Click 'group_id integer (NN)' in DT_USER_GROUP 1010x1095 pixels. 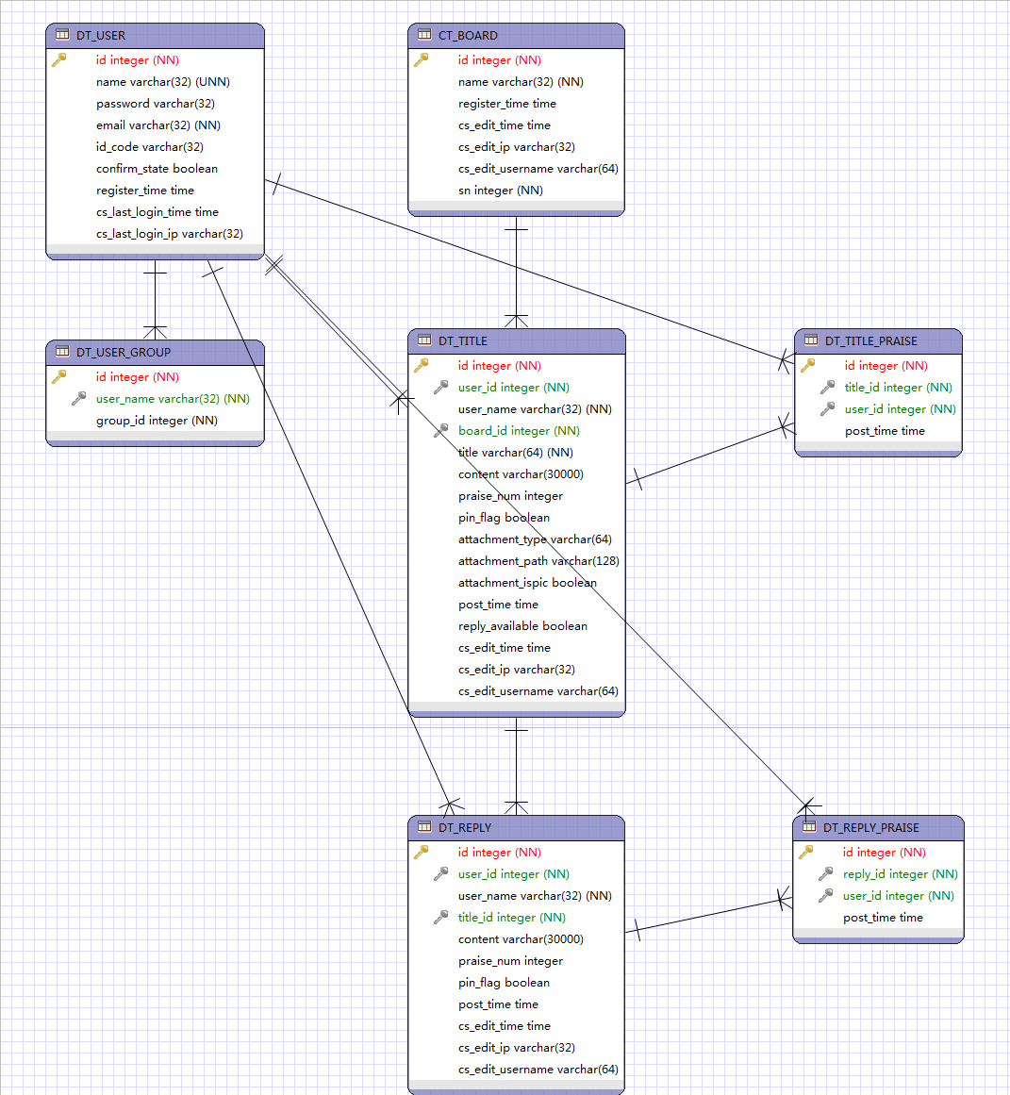point(157,421)
